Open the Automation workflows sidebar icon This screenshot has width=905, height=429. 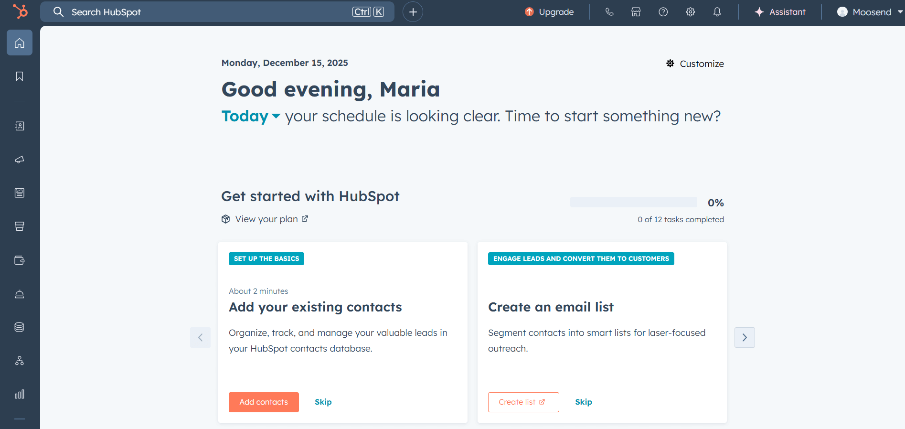coord(20,361)
